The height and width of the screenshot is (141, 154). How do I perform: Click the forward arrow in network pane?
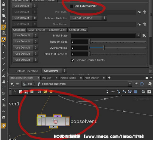point(17,84)
